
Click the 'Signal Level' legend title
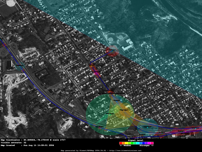(136, 140)
